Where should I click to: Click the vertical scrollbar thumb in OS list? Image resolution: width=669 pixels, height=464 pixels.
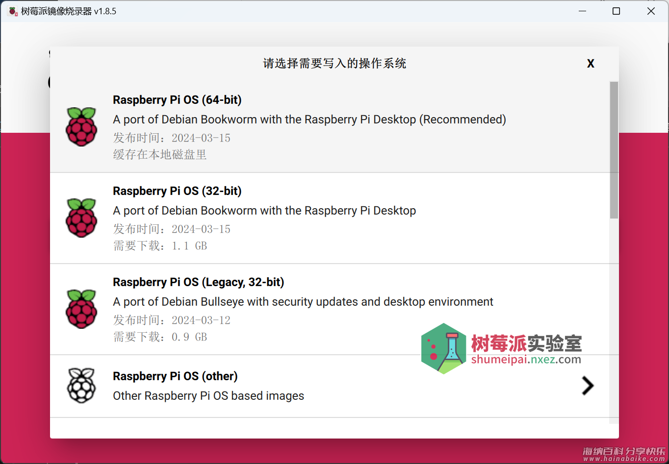[x=614, y=150]
